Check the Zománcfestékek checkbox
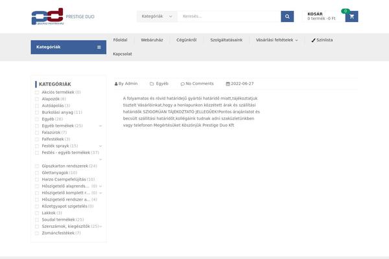Viewport: 389px width, 259px height. point(37,233)
